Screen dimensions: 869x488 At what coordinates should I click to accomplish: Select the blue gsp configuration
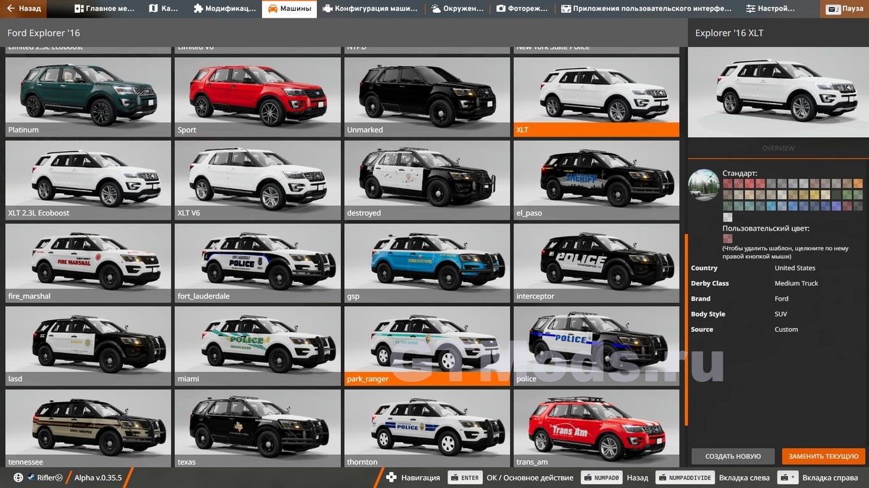click(427, 264)
